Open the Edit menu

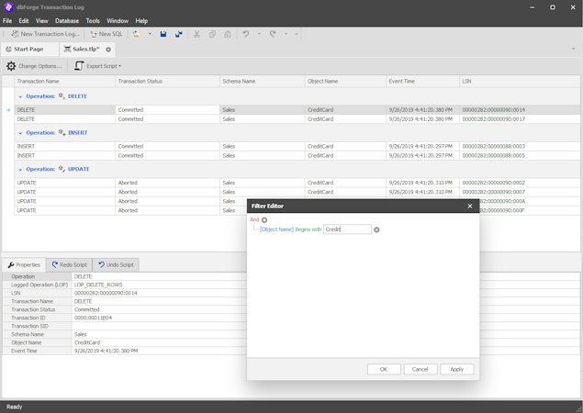tap(24, 21)
